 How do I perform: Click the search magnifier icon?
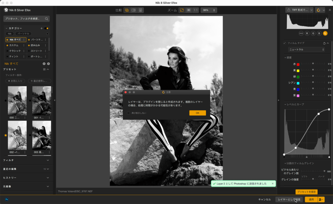tap(47, 19)
